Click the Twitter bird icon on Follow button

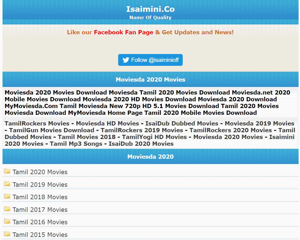tap(126, 60)
